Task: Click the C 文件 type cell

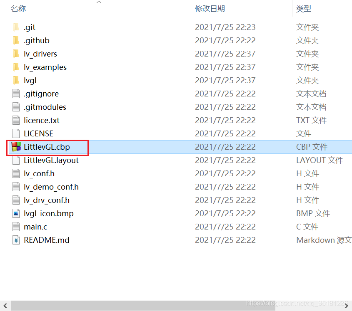Action: (x=307, y=227)
